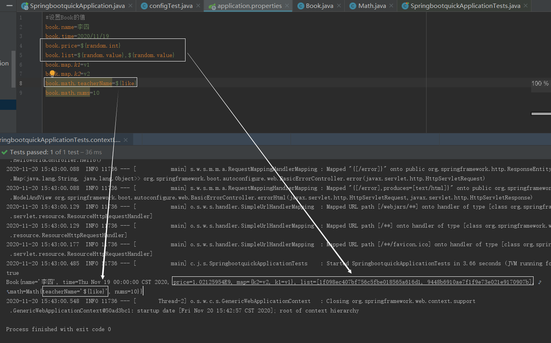Click the book.map.k1=v1 line
This screenshot has width=551, height=343.
[68, 65]
